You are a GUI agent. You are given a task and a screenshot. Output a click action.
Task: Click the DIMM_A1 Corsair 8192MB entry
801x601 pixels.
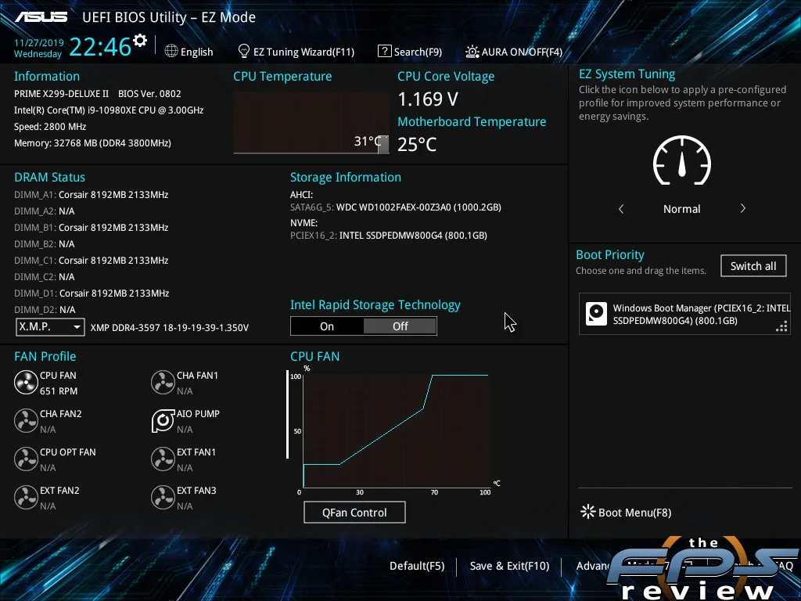point(91,195)
